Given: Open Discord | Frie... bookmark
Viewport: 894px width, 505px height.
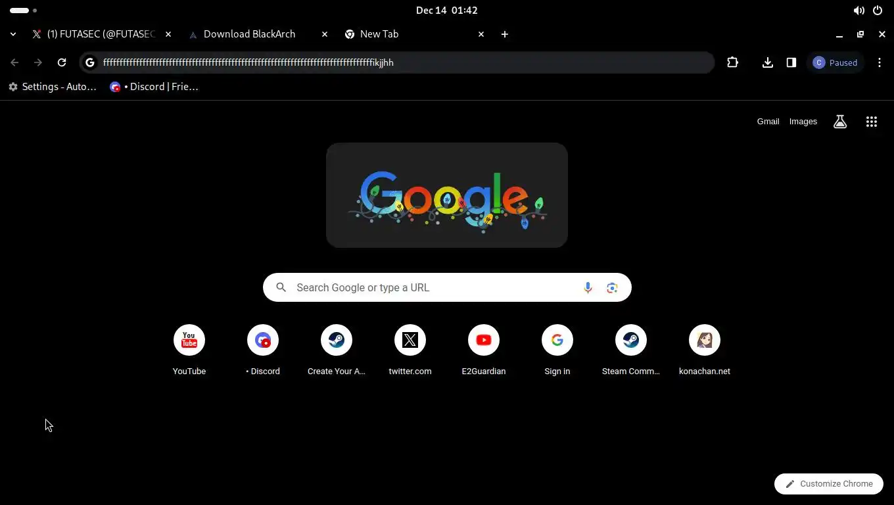Looking at the screenshot, I should click(154, 87).
